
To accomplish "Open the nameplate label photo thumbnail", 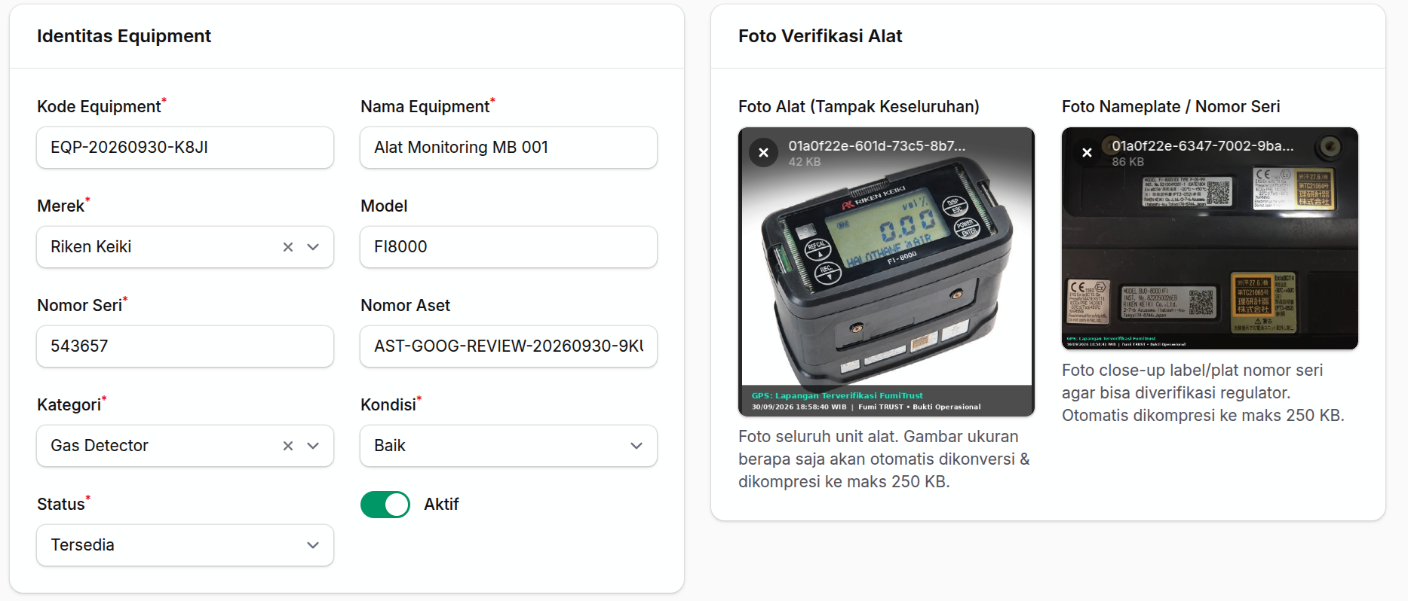I will tap(1210, 239).
